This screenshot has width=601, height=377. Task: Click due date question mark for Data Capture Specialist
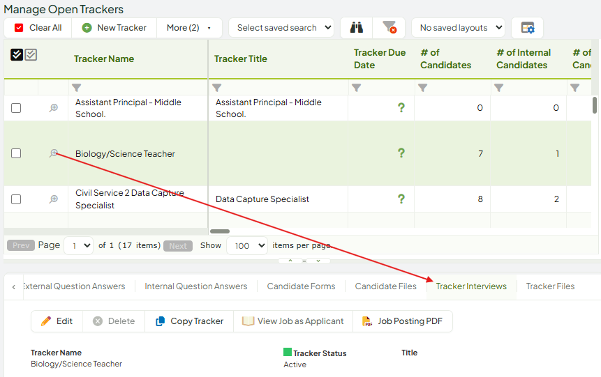[401, 199]
